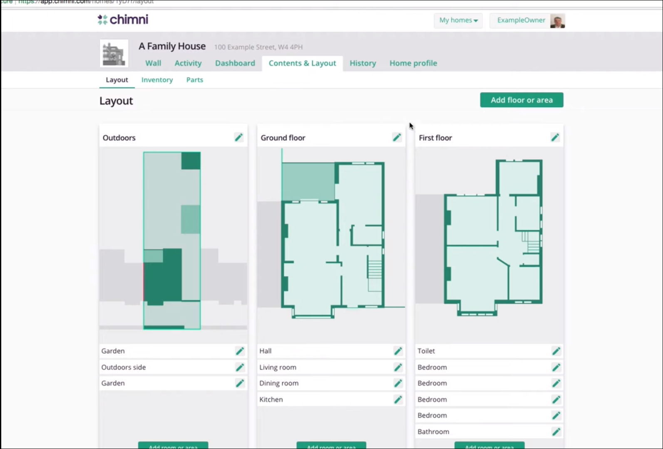
Task: Open the My homes dropdown
Action: pos(458,20)
